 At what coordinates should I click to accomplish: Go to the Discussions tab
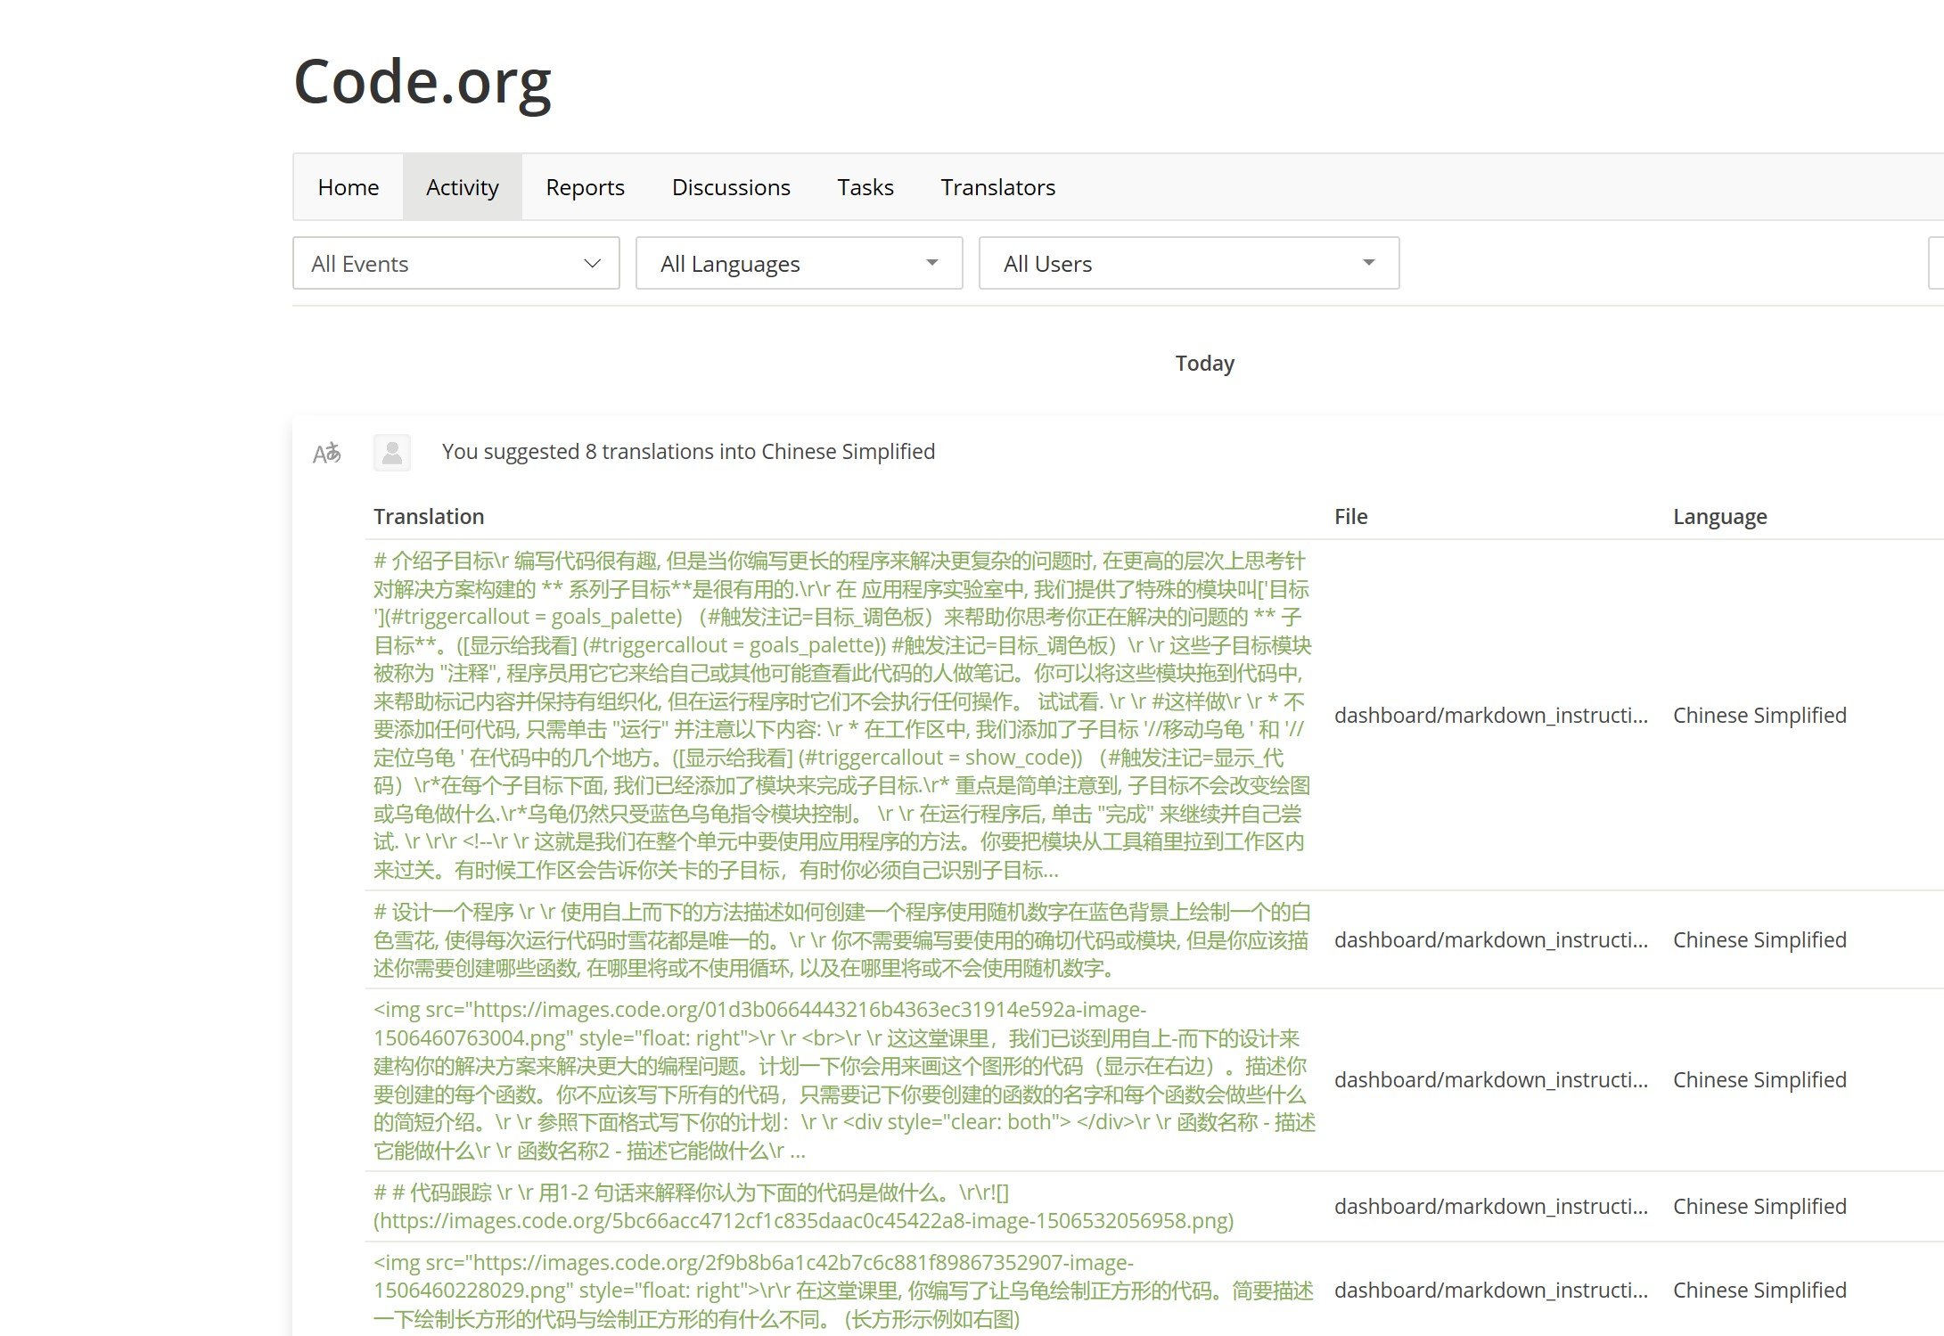[730, 187]
